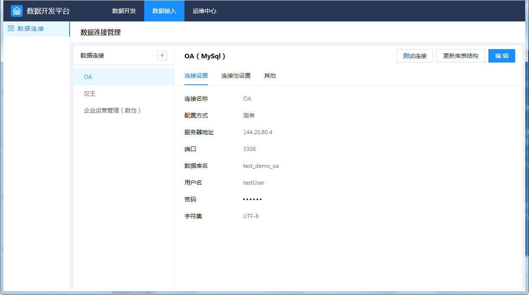The width and height of the screenshot is (529, 295).
Task: Click the server address value 144.20.80.4
Action: point(258,133)
